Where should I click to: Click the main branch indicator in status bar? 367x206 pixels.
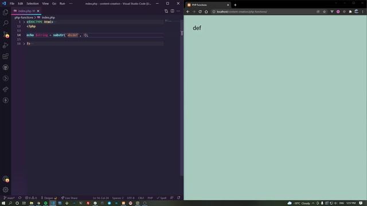tap(9, 198)
